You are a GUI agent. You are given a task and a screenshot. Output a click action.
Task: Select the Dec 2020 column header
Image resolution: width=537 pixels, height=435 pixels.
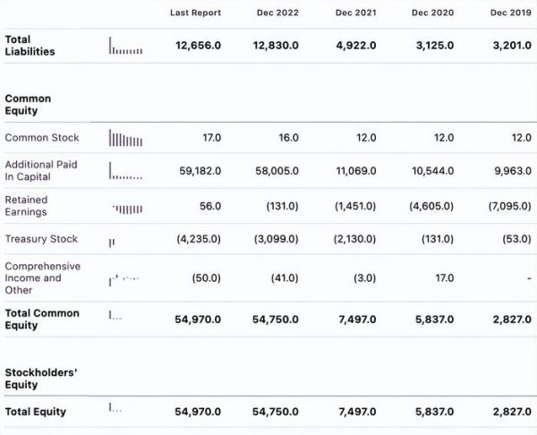point(431,13)
